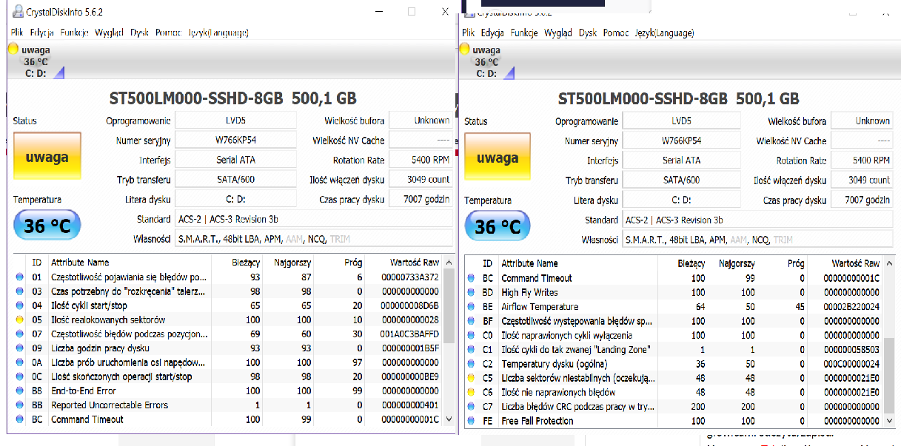Click AAM feature text in left window
Image resolution: width=901 pixels, height=446 pixels.
point(294,239)
